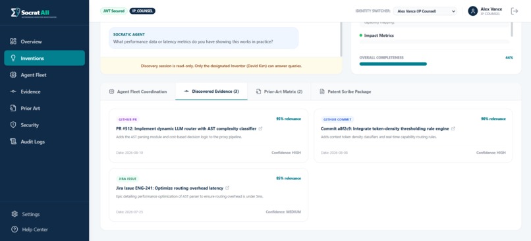Open the Help Center link
The height and width of the screenshot is (241, 531).
point(44,230)
